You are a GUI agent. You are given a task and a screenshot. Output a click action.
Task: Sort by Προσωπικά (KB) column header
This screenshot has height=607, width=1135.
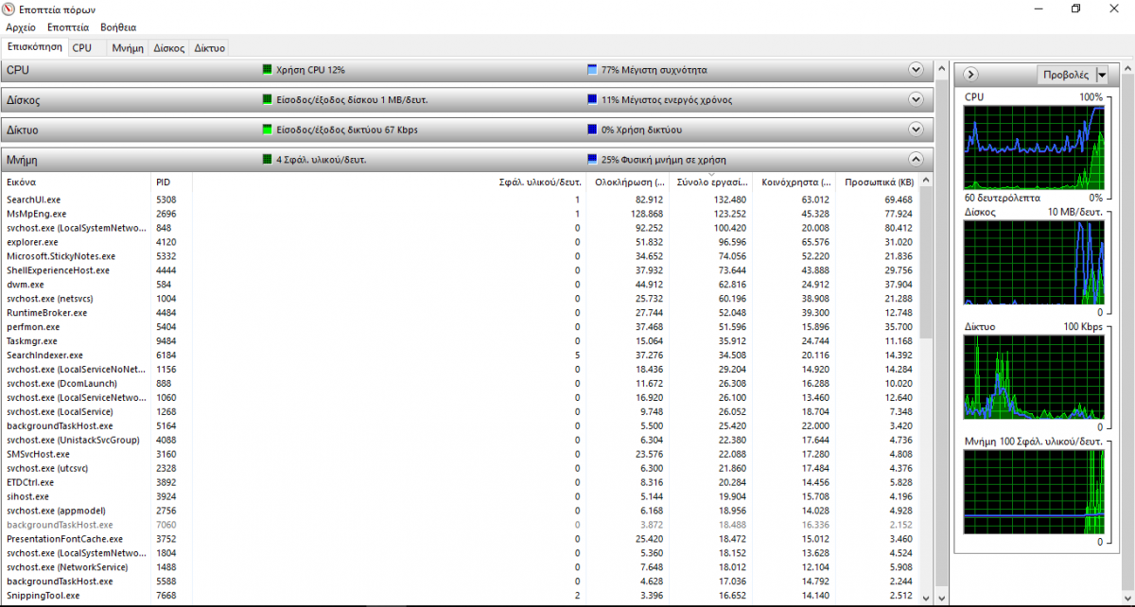(x=877, y=182)
